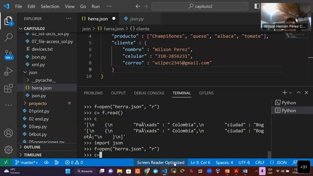Expand the __pycache__ folder
Viewport: 313px width, 176px height.
[44, 80]
